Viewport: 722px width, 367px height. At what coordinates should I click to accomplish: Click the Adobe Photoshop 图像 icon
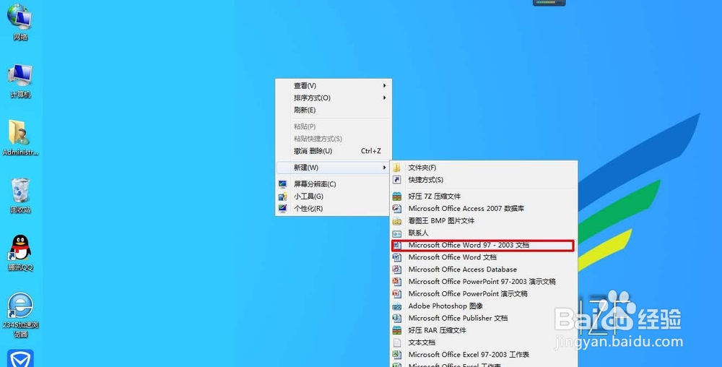click(396, 306)
